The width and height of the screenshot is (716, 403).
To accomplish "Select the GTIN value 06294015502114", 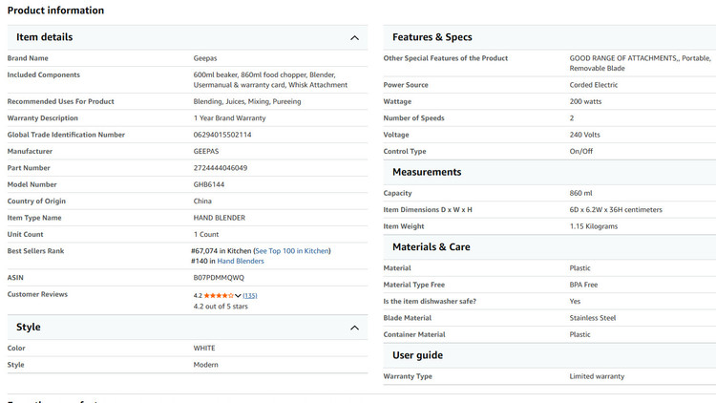I will pos(222,135).
